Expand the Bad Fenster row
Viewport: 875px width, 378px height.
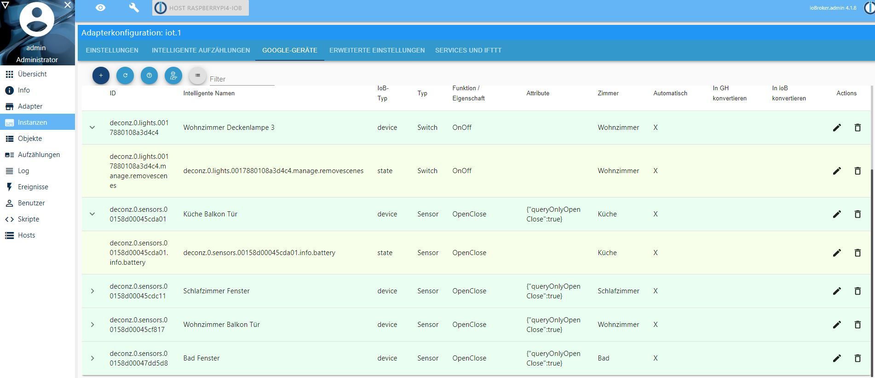(x=92, y=358)
